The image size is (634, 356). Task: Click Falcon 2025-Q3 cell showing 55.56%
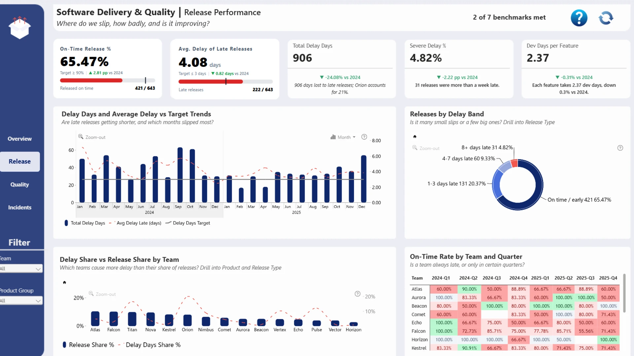586,331
